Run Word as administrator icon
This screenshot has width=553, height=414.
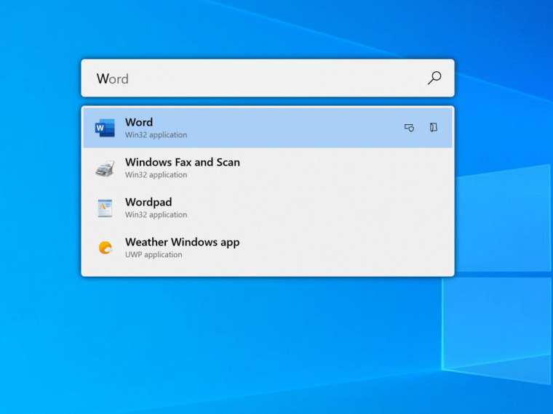409,127
